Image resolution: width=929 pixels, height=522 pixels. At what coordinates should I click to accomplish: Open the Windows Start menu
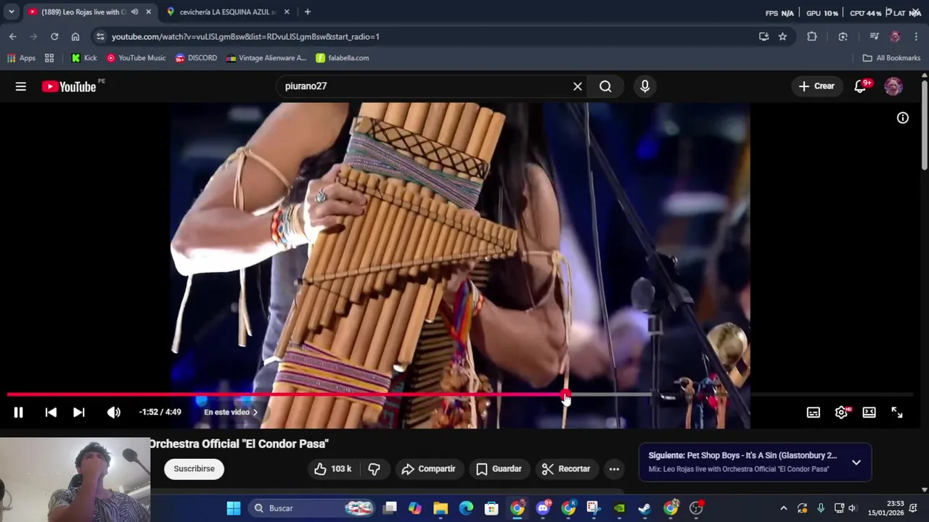(234, 508)
